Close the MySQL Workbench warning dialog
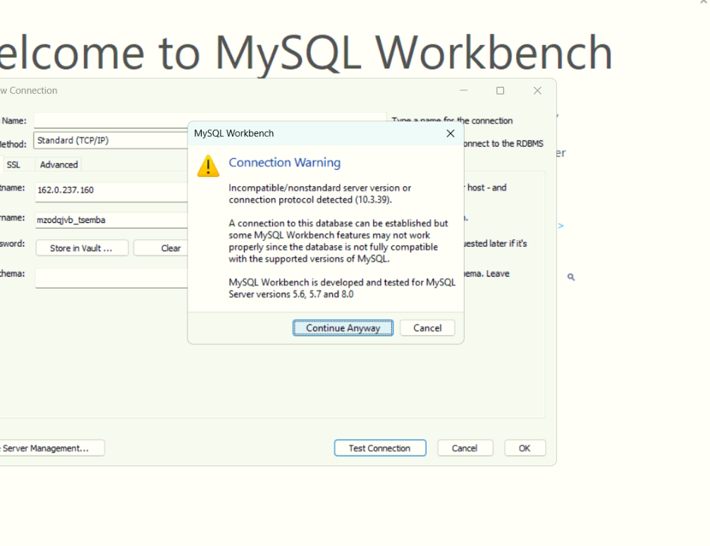The image size is (710, 546). tap(451, 133)
